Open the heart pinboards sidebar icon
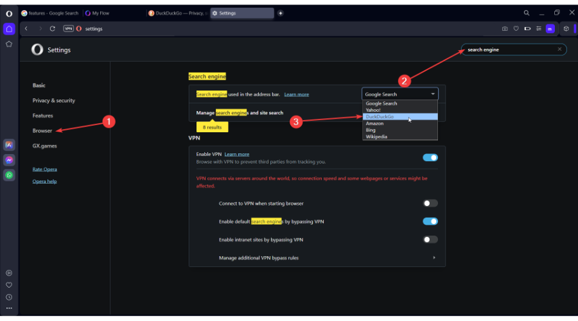Viewport: 578px width, 321px height. click(9, 285)
